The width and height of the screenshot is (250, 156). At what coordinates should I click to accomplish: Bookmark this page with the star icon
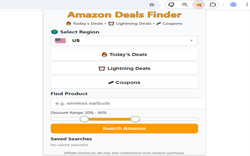coord(152,5)
